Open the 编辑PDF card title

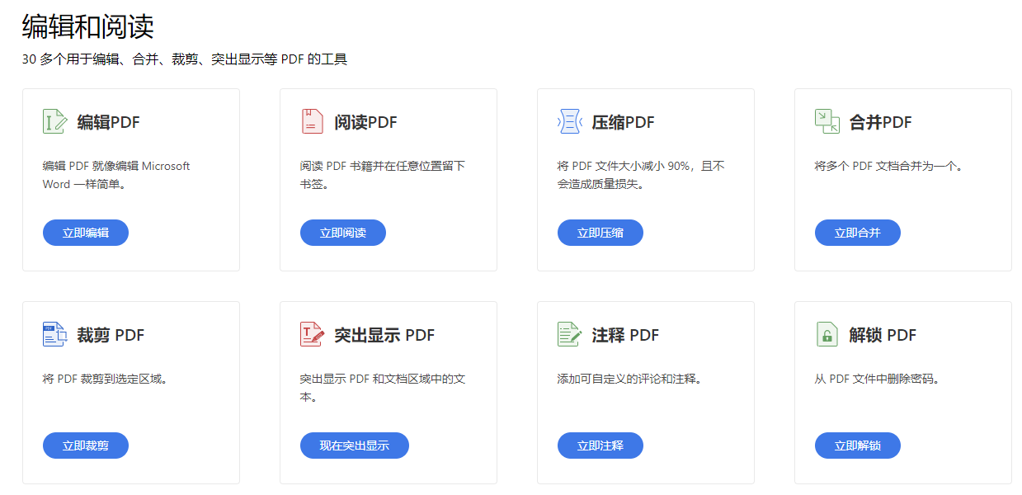109,122
